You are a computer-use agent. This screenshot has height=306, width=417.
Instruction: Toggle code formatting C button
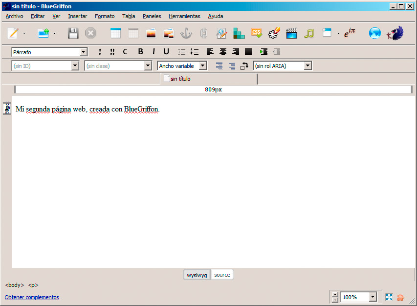[125, 52]
